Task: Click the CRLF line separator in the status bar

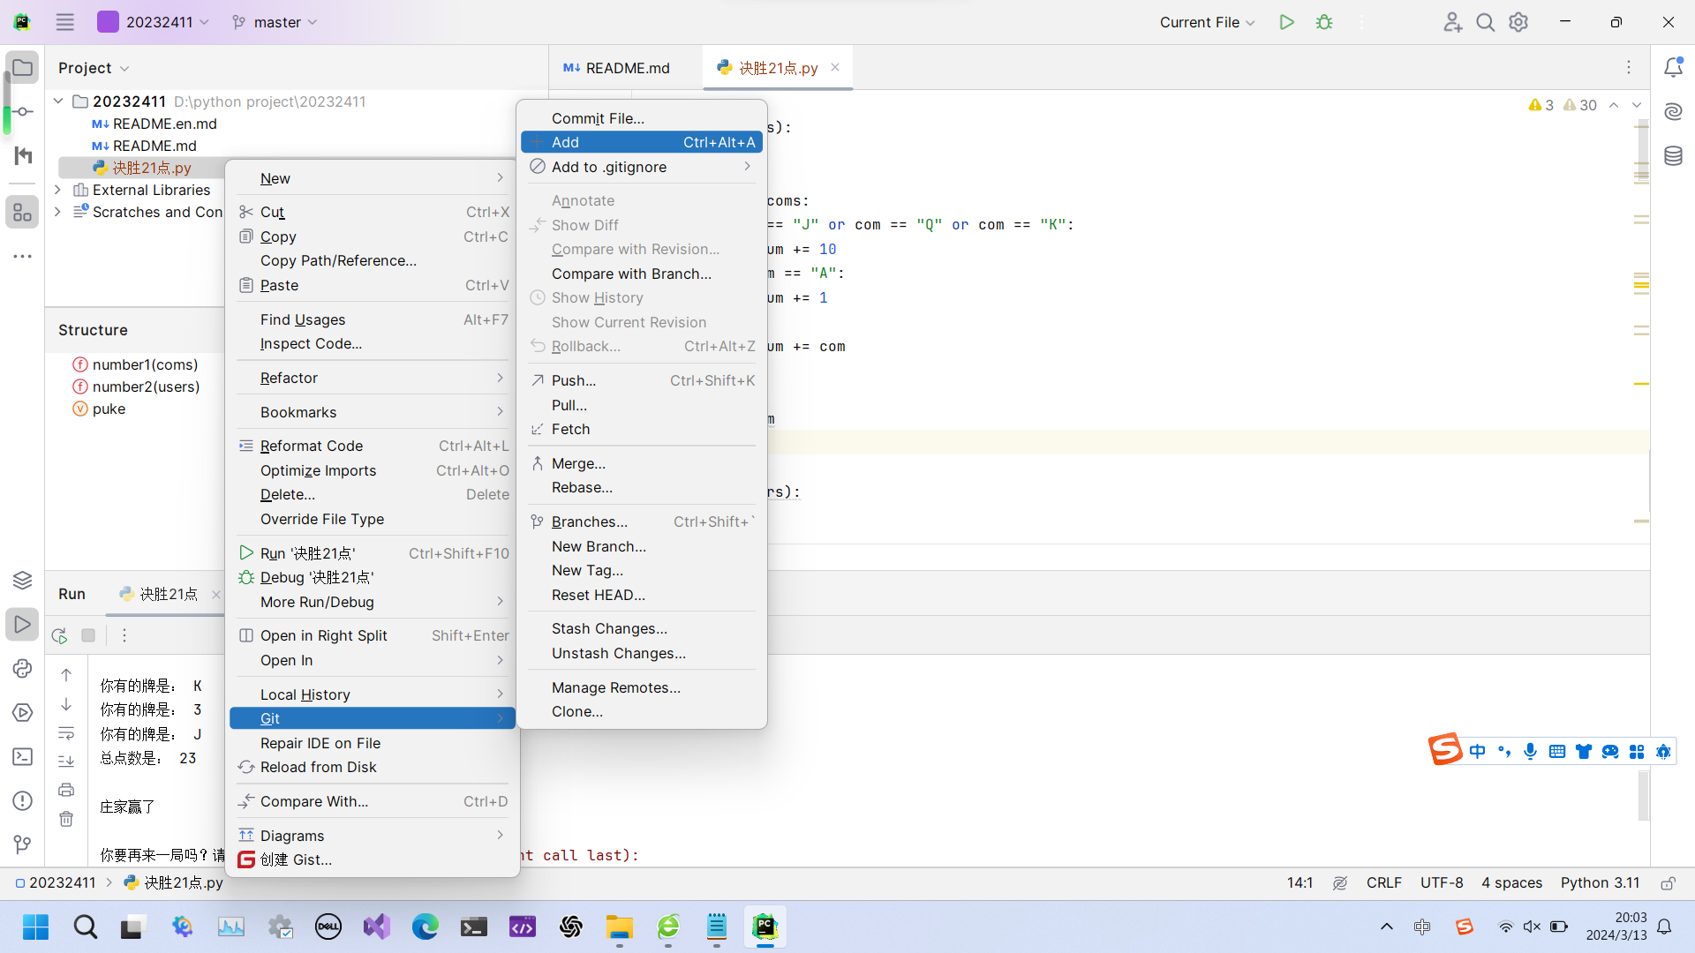Action: (x=1384, y=883)
